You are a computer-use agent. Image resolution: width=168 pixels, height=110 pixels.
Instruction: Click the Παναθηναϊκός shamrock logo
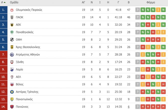[12, 32]
